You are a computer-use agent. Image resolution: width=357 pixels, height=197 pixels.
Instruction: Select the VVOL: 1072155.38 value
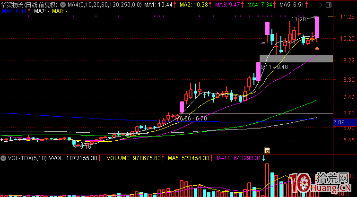coord(73,158)
